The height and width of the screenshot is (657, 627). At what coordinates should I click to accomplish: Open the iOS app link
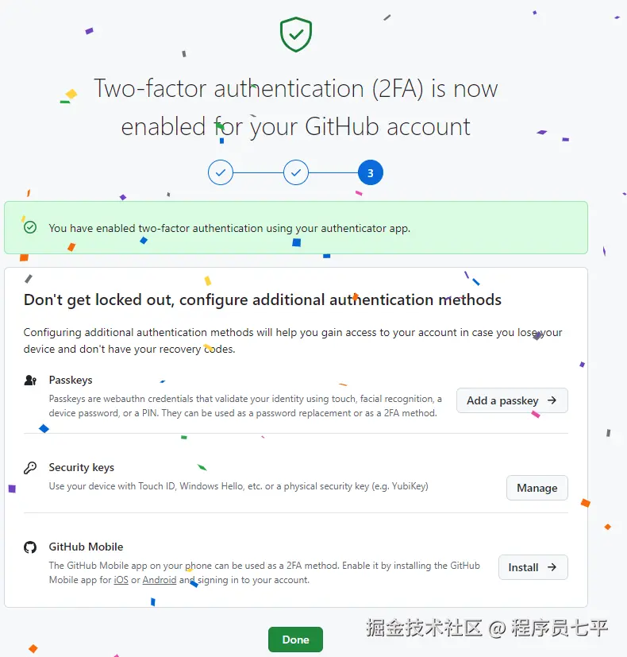click(x=121, y=580)
